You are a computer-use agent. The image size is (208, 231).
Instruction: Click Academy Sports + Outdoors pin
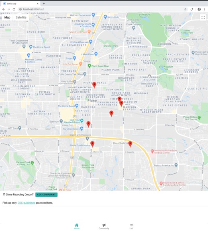click(93, 25)
